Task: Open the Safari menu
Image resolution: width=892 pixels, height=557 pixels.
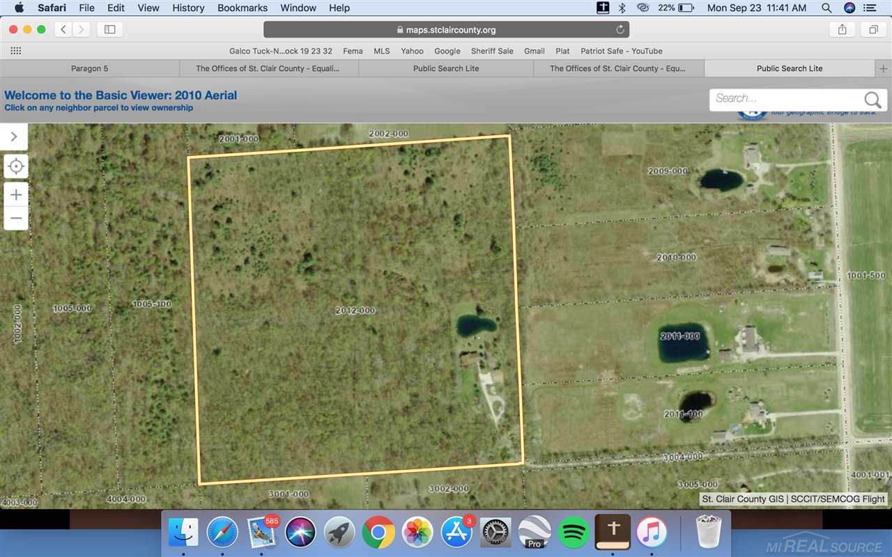Action: [x=51, y=8]
